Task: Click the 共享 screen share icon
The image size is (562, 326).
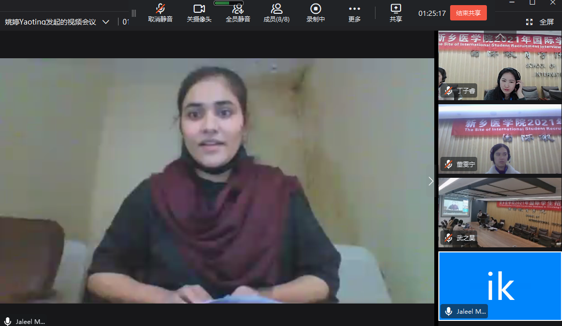Action: tap(395, 9)
